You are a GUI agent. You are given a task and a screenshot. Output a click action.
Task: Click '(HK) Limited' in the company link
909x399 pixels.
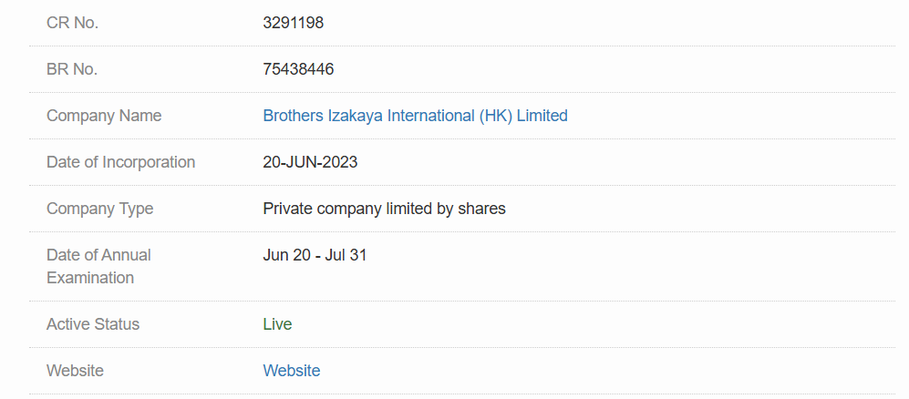coord(523,116)
